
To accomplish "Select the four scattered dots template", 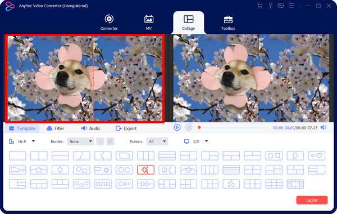I will point(231,184).
